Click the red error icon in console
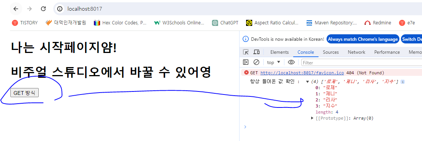 pyautogui.click(x=246, y=72)
